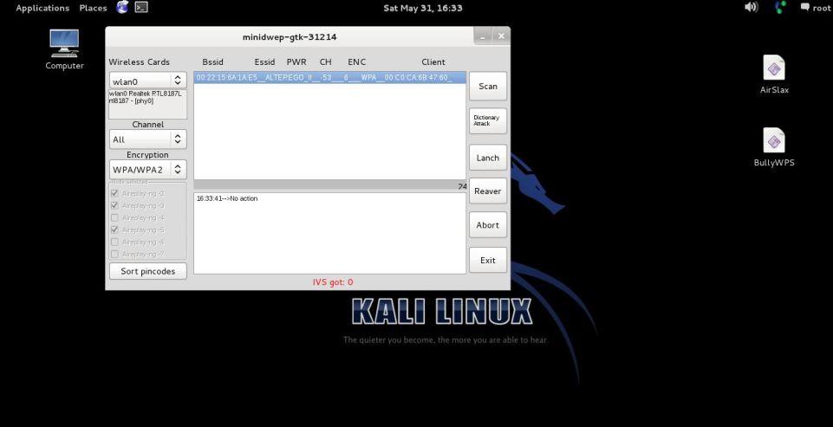
Task: Click the red 'IVS got: 0' status
Action: (x=333, y=282)
